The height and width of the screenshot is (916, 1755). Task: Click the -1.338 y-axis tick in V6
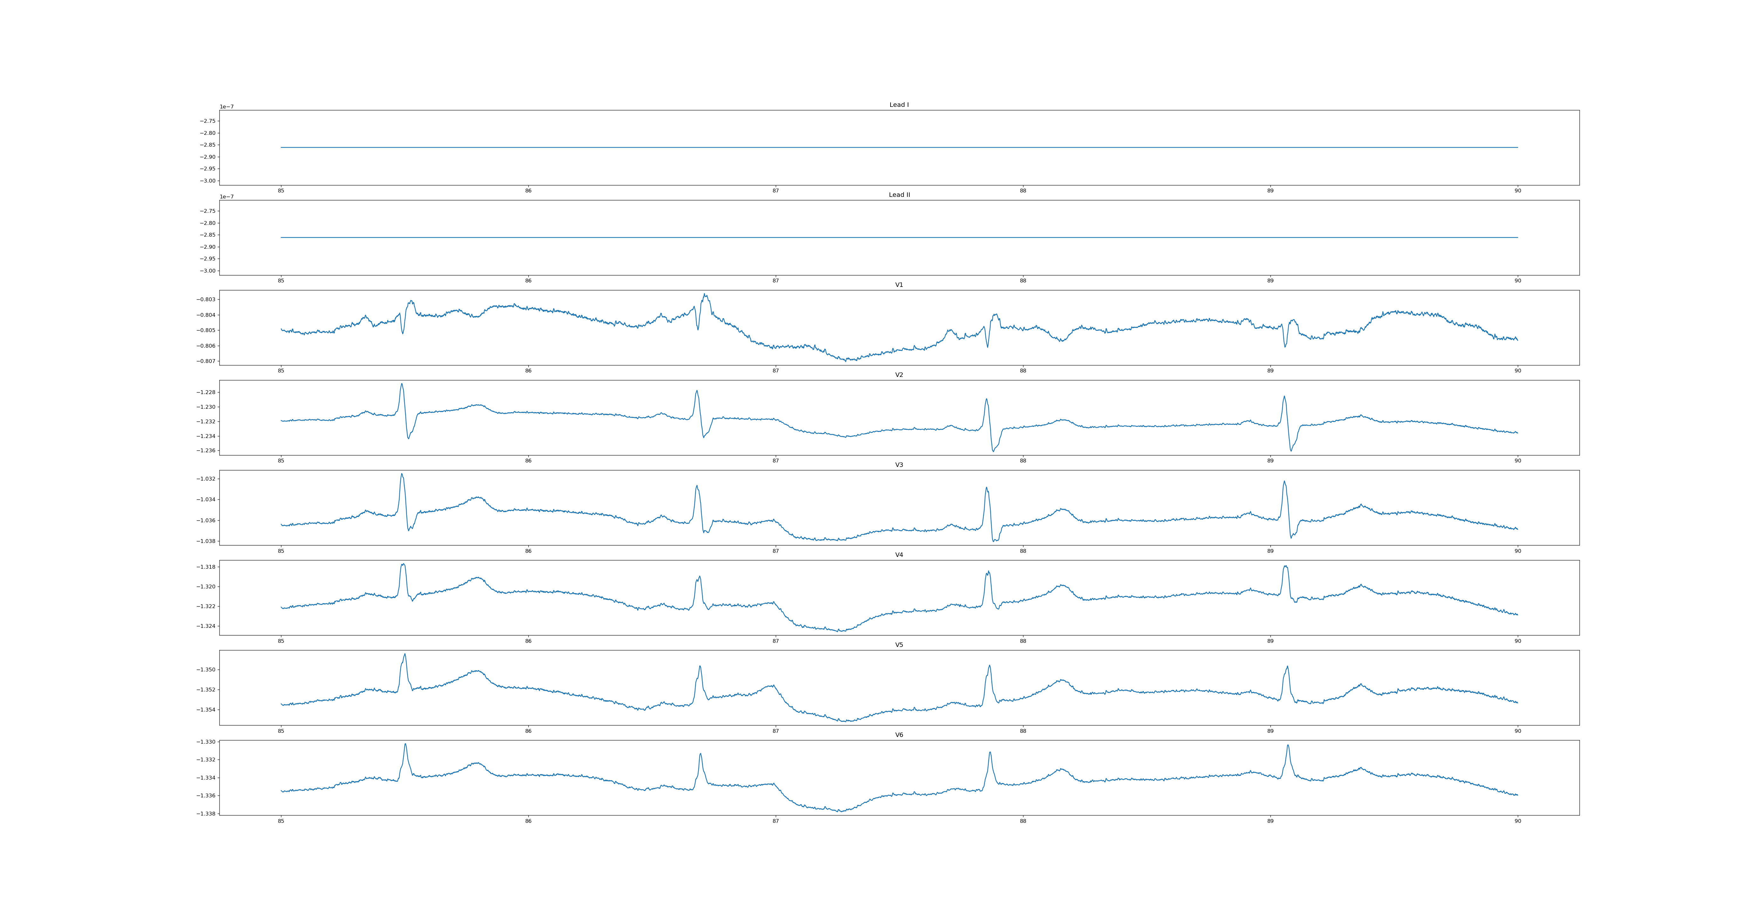click(206, 814)
